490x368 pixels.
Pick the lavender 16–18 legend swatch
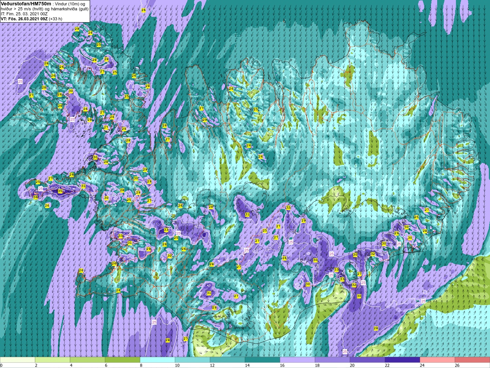coord(297,360)
